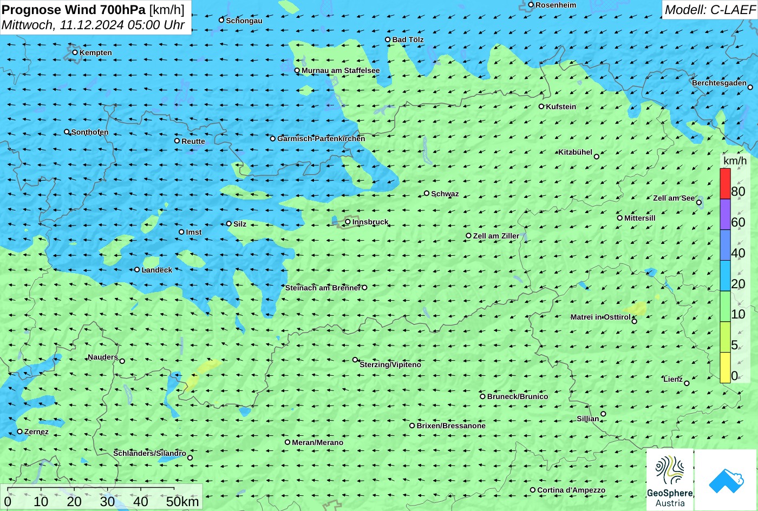Select the Kufstein city label
The height and width of the screenshot is (511, 758).
(x=561, y=107)
